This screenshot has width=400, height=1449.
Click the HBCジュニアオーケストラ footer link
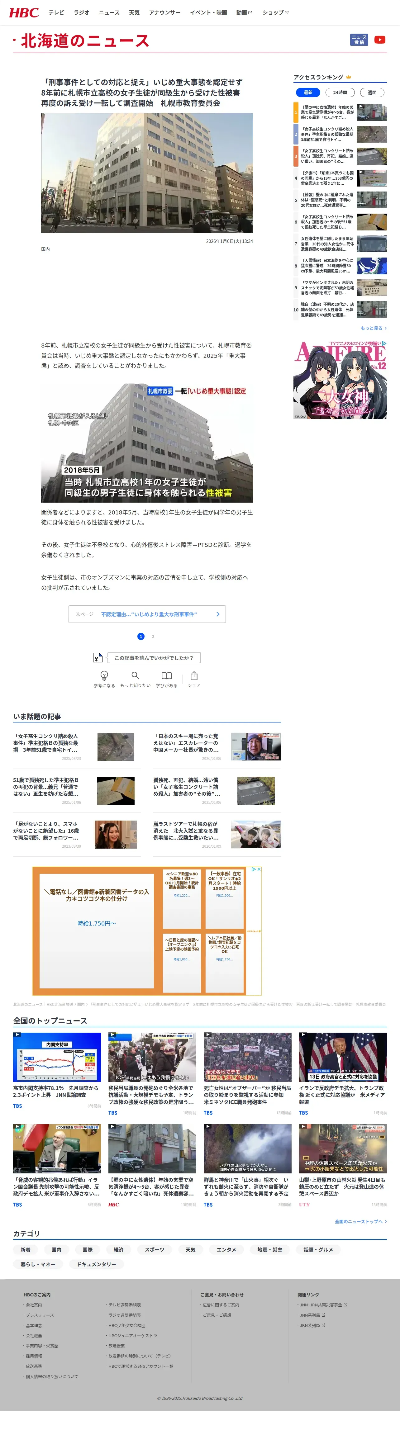(133, 1335)
